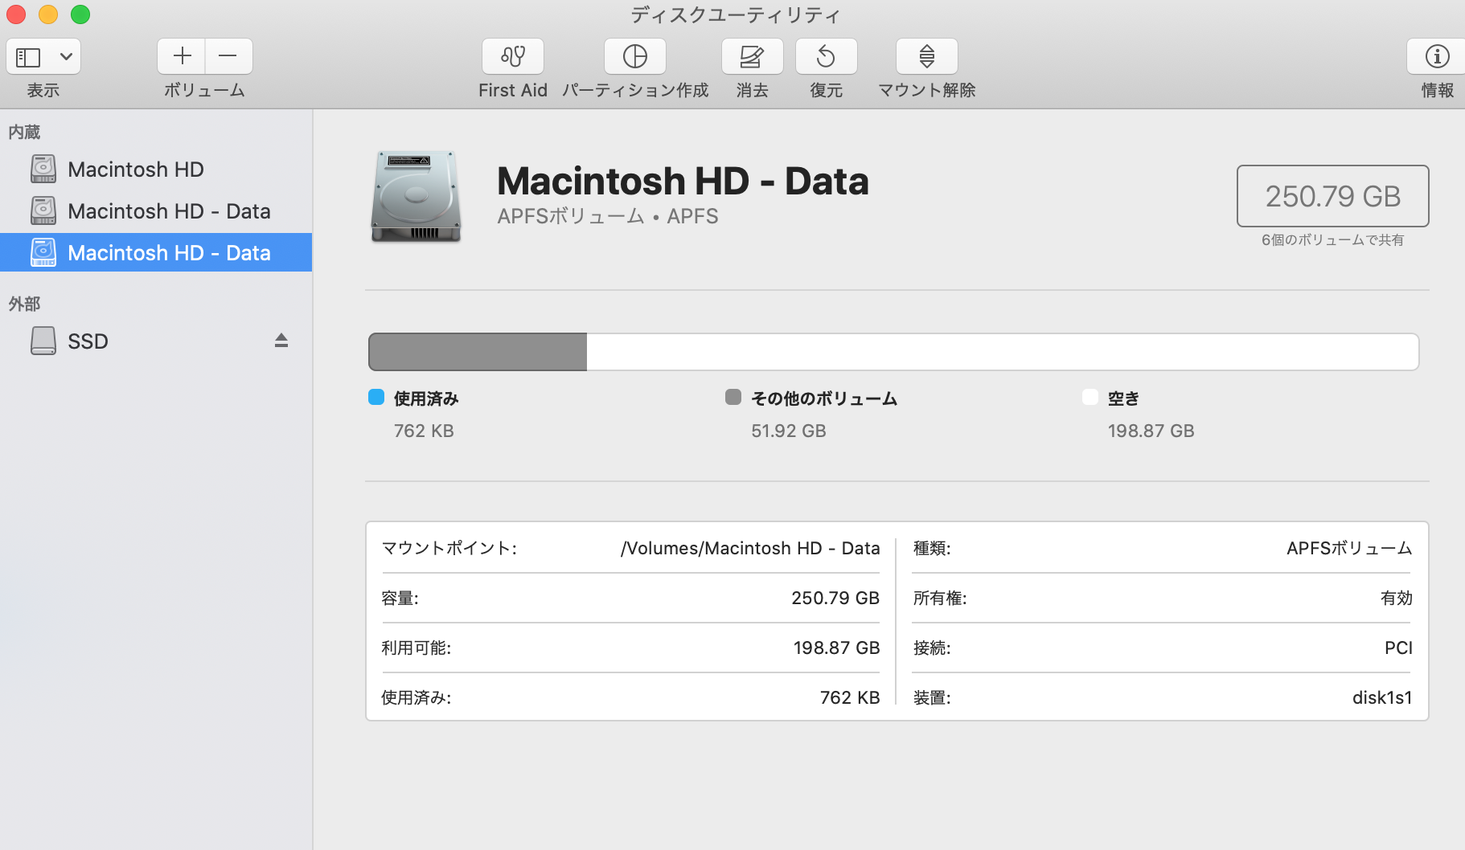Click the 利用可能 value 198.87 GB in table
Viewport: 1465px width, 850px height.
coord(836,648)
